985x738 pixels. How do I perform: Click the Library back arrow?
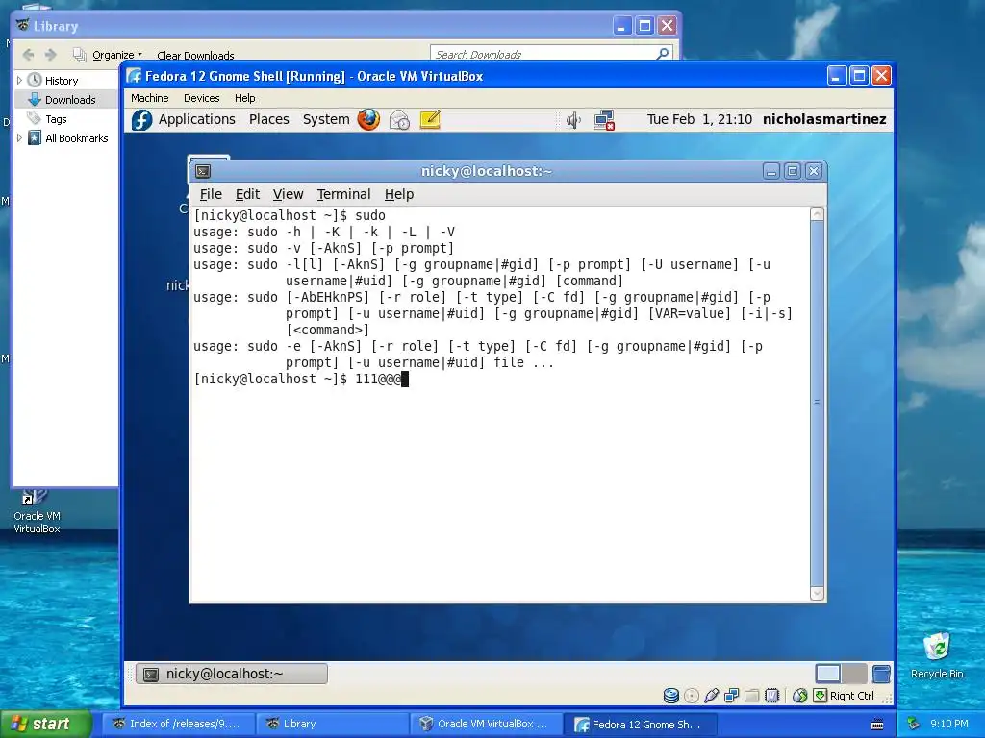(x=28, y=55)
